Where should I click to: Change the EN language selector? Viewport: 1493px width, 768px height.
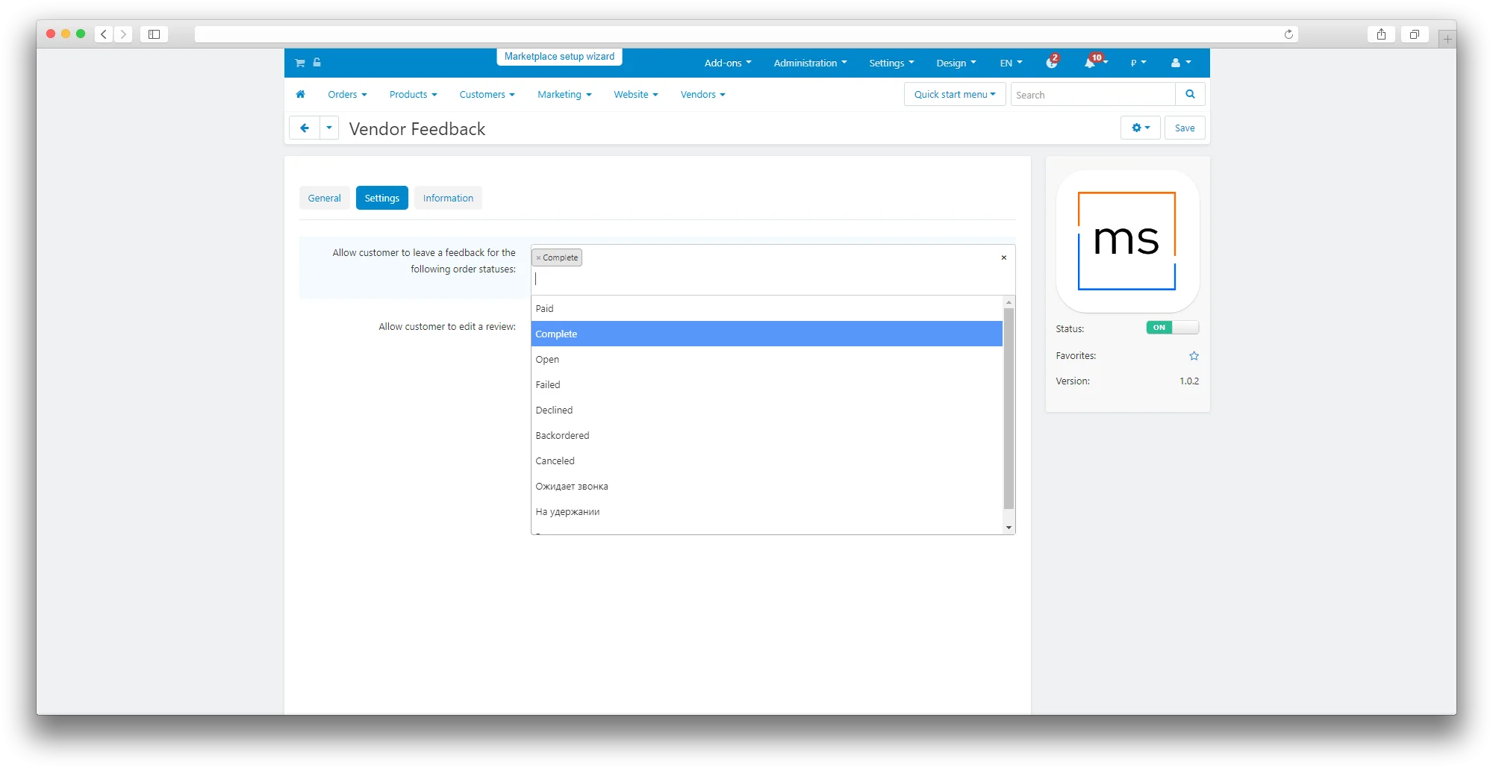point(1011,63)
